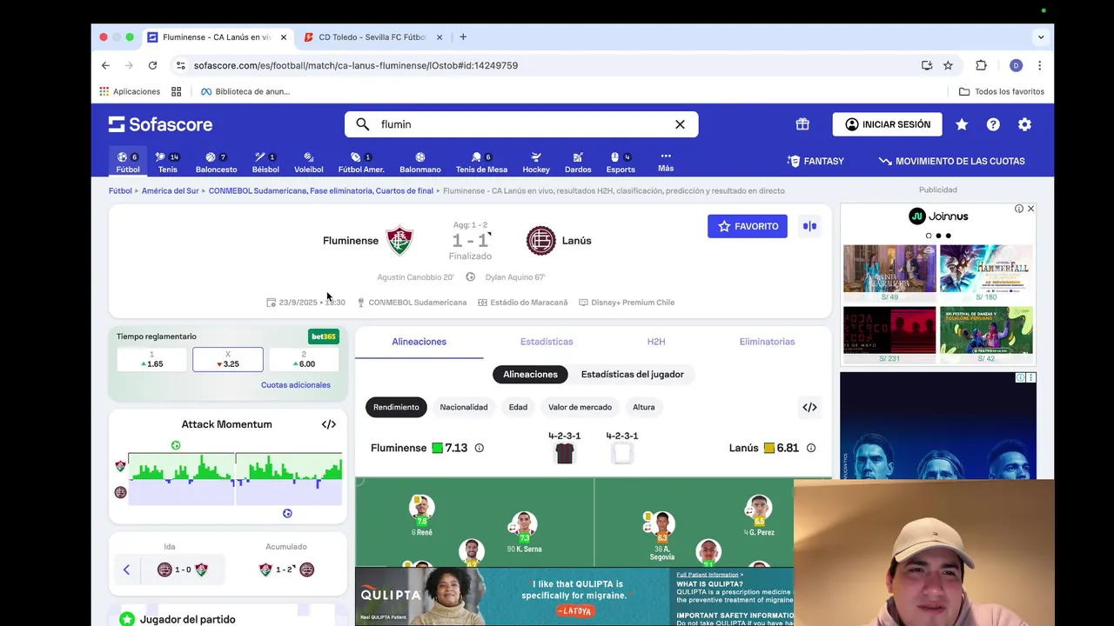The height and width of the screenshot is (626, 1114).
Task: Select the Hockey sport icon
Action: click(536, 162)
